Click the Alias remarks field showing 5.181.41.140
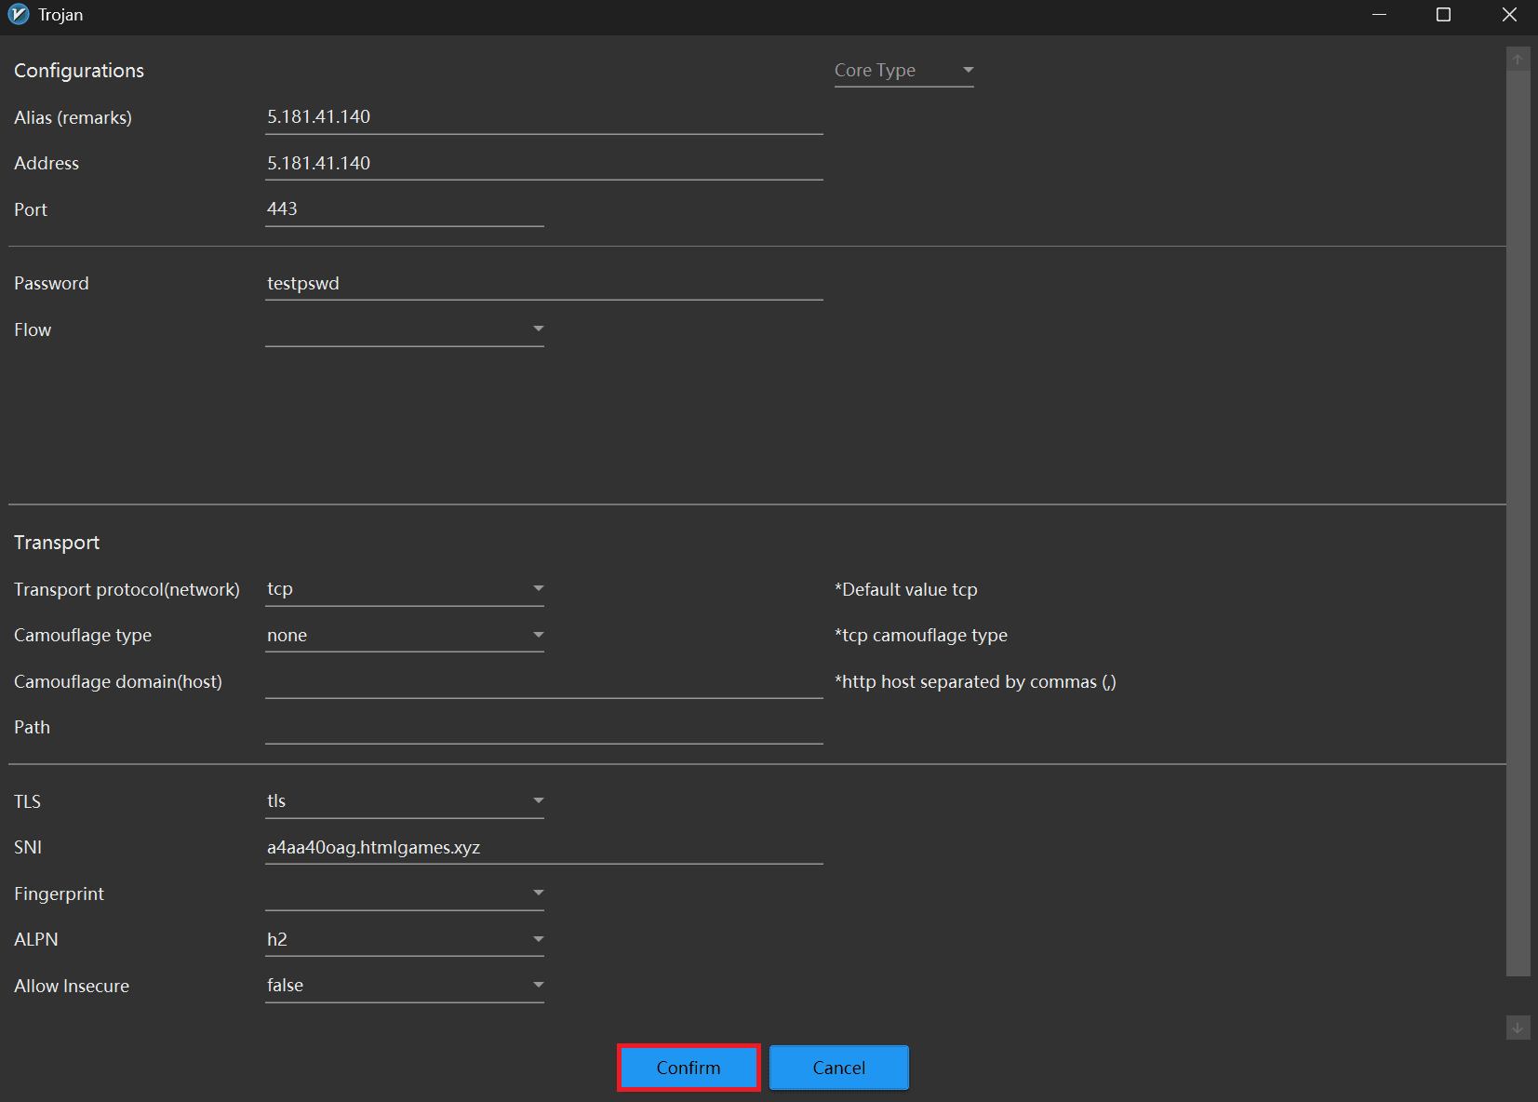This screenshot has width=1538, height=1102. point(543,116)
